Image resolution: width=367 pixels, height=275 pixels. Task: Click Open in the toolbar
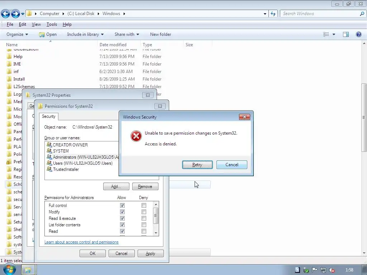click(48, 34)
